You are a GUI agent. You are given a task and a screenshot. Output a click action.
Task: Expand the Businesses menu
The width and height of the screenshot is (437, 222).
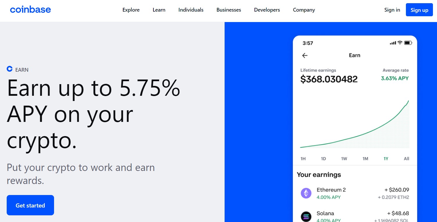(x=229, y=10)
